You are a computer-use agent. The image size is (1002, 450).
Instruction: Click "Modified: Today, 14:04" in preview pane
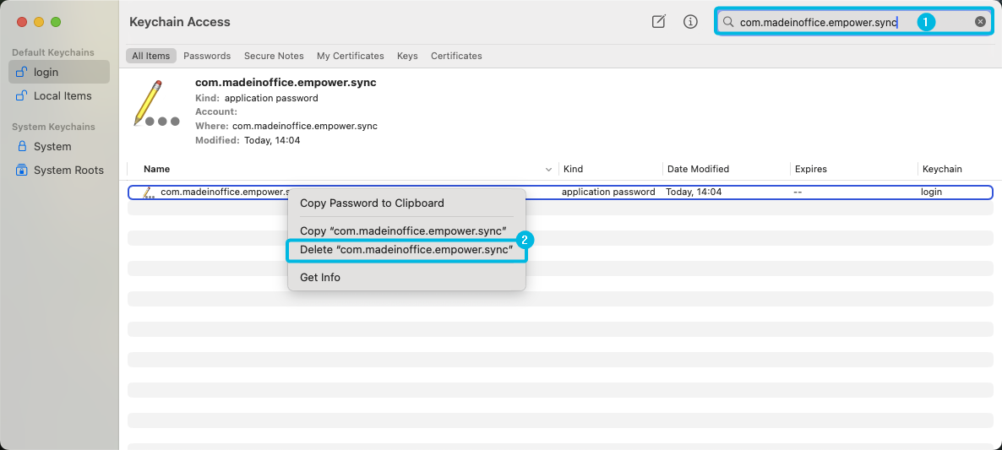[248, 140]
